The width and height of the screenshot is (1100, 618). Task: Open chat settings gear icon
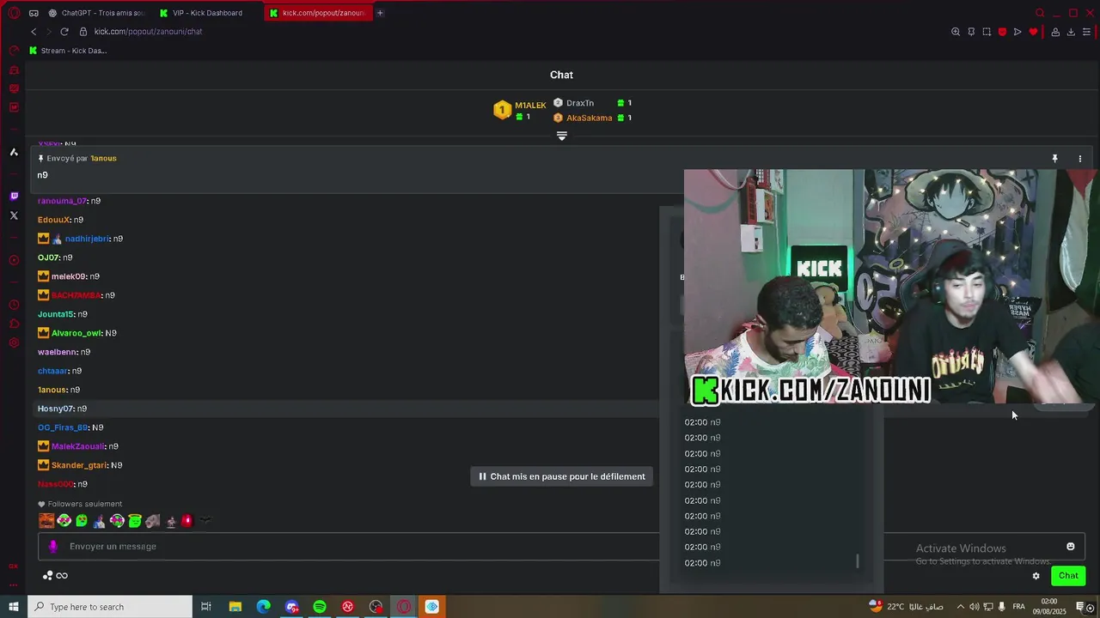coord(1036,576)
